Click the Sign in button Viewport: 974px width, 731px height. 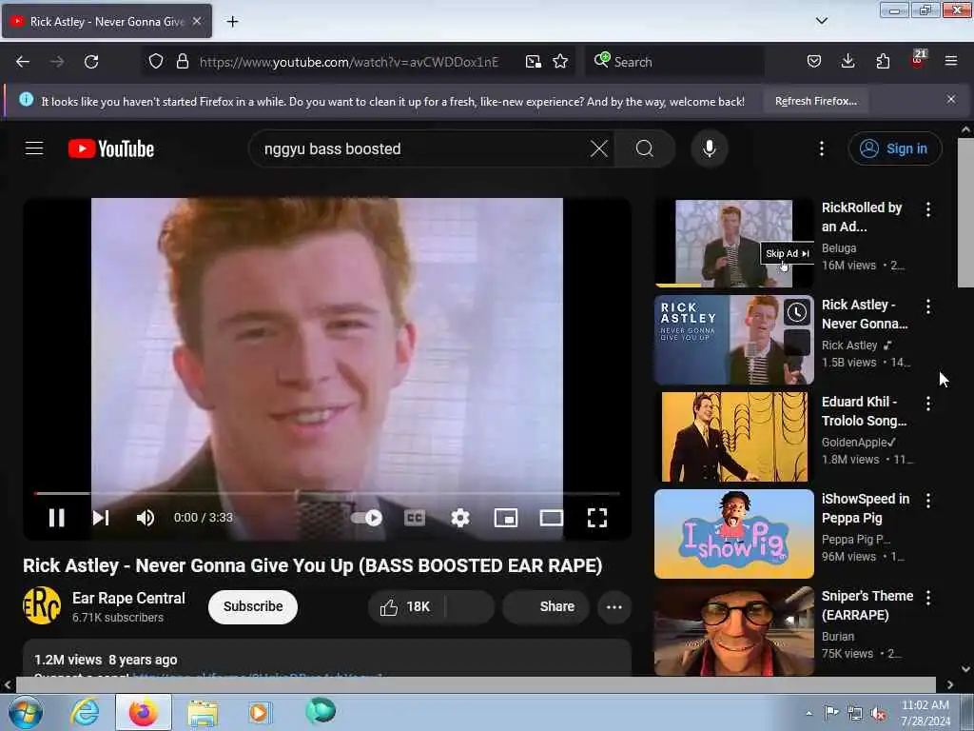(x=894, y=148)
